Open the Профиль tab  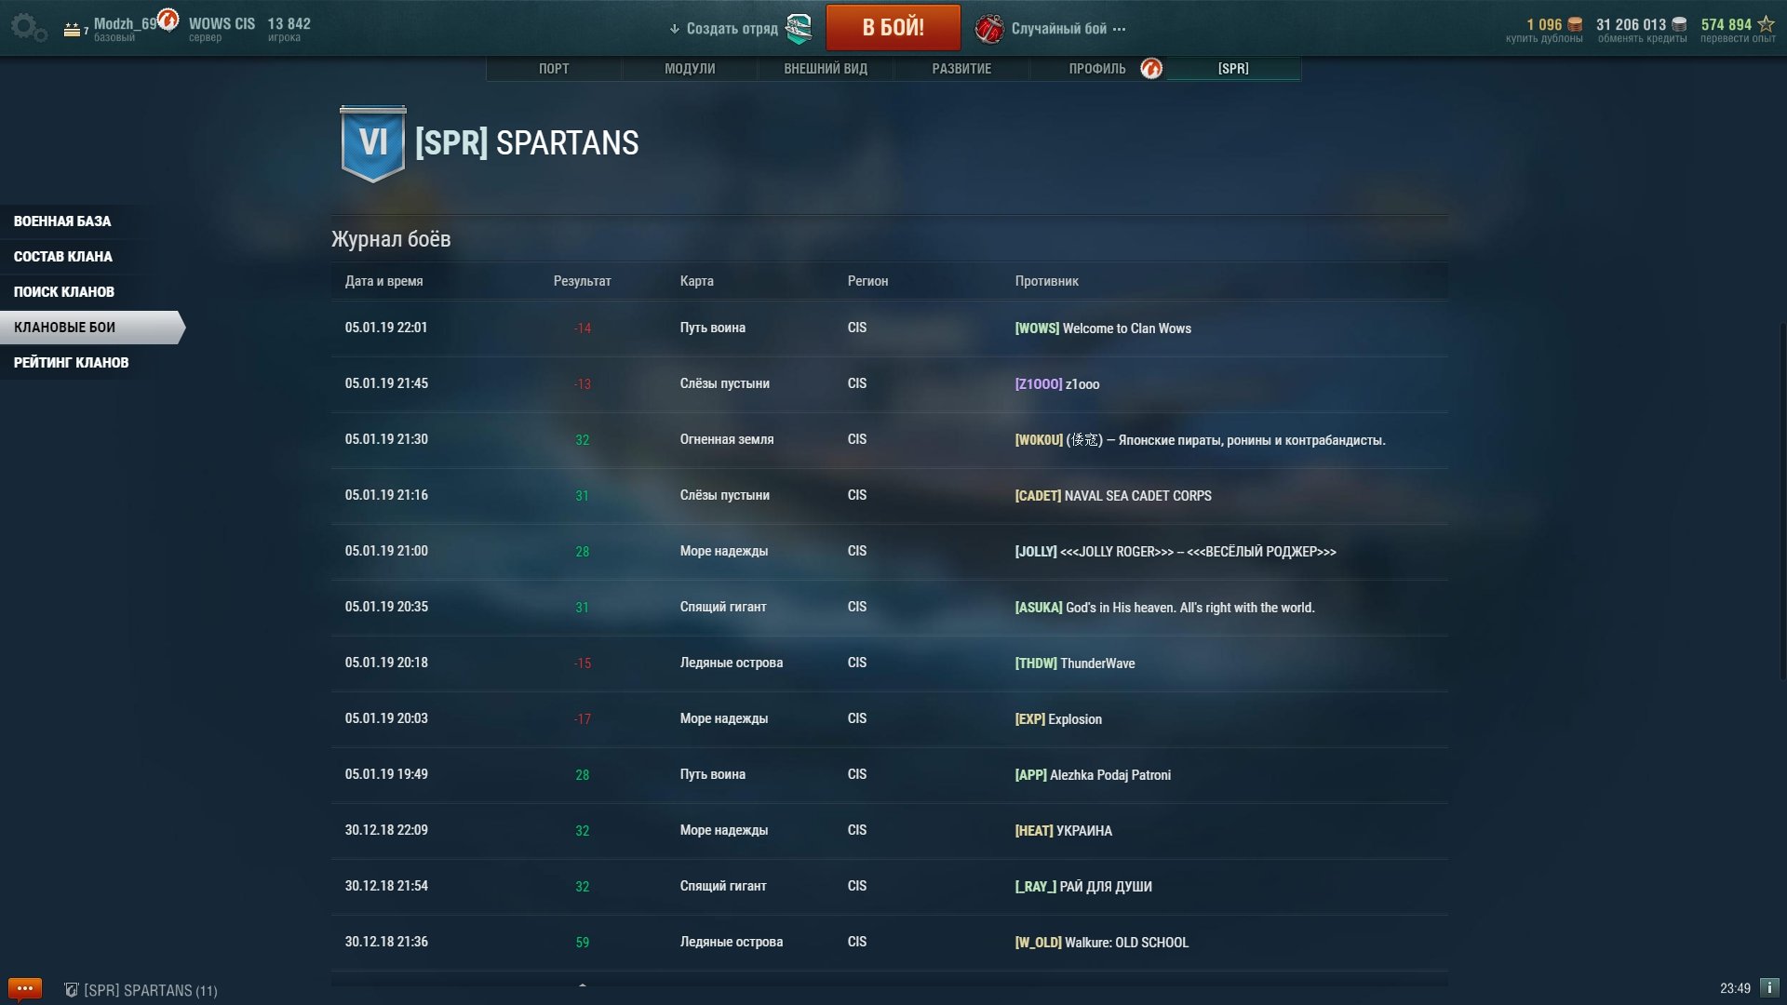(x=1097, y=69)
